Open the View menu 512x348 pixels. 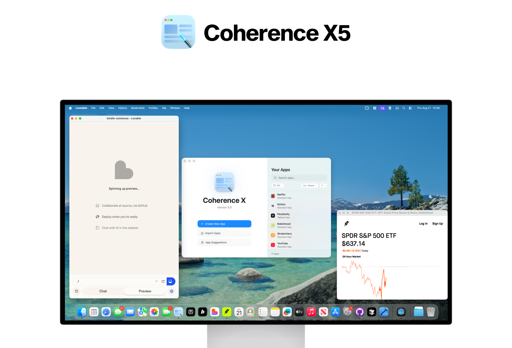click(111, 108)
